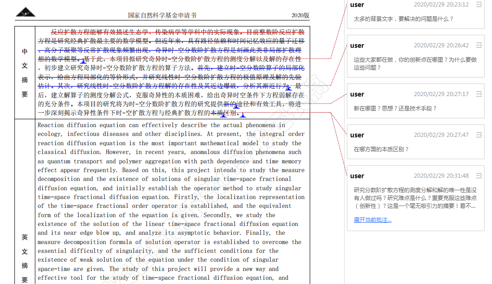The width and height of the screenshot is (492, 284).
Task: Select the comment starting "这些大家都在做"
Action: point(415,64)
